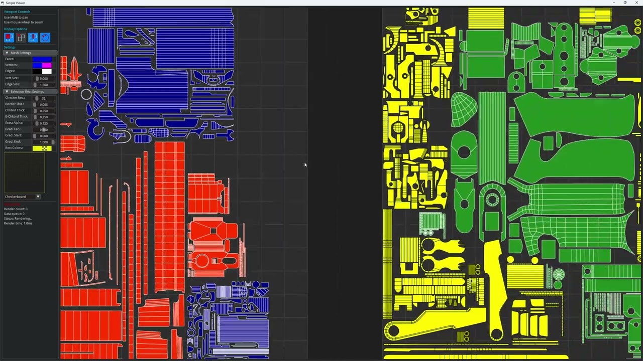Click the Border Thic. slider
The height and width of the screenshot is (361, 643).
click(x=44, y=104)
